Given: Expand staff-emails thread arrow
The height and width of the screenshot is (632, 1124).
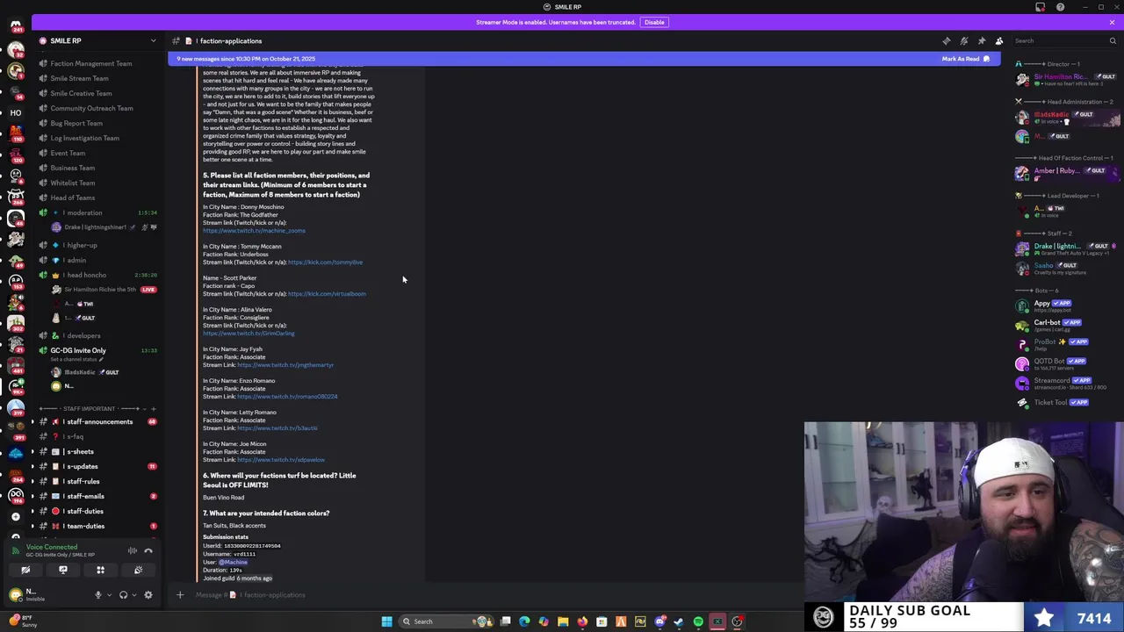Looking at the screenshot, I should tap(32, 497).
